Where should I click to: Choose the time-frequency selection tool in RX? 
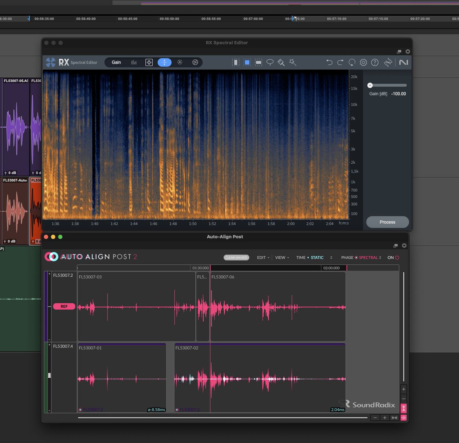pyautogui.click(x=247, y=62)
